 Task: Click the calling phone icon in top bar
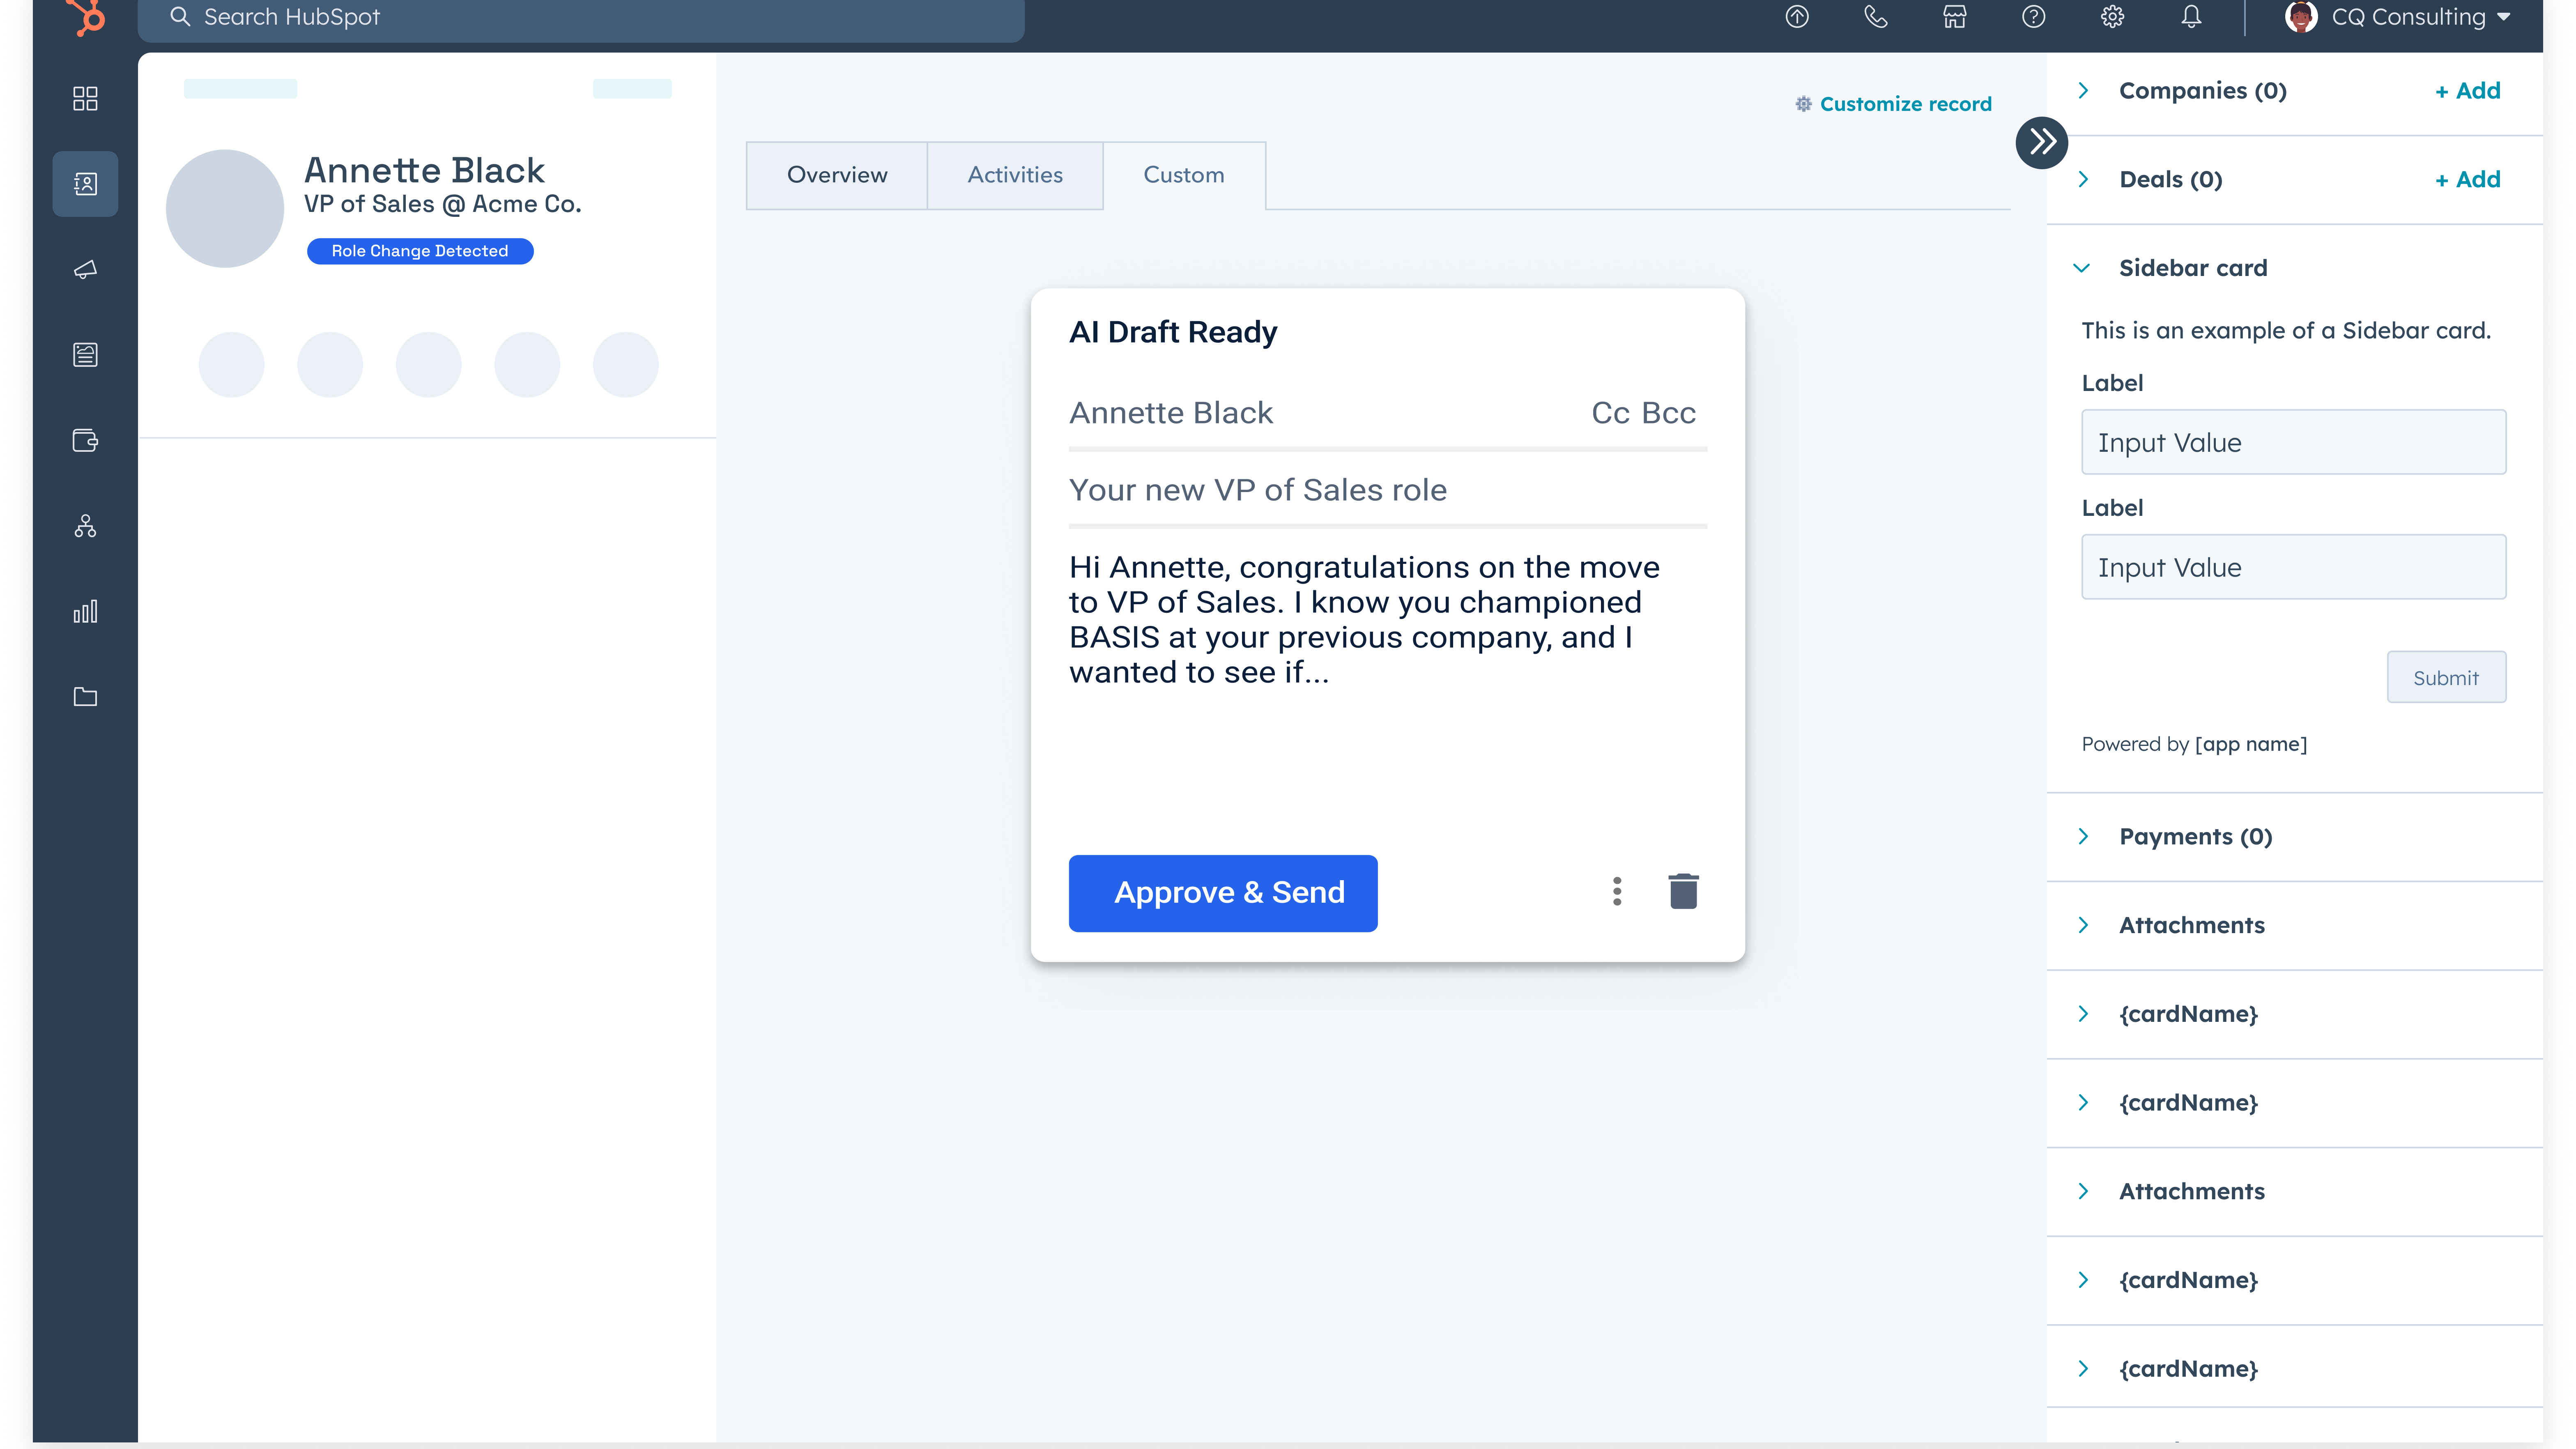[1875, 17]
